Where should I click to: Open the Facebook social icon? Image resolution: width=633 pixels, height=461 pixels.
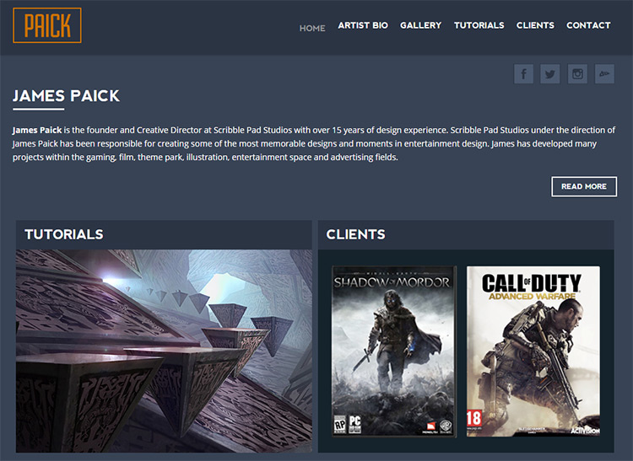coord(523,74)
